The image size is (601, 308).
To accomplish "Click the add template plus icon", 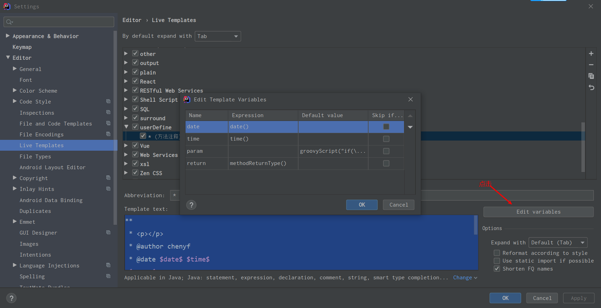I will click(x=591, y=53).
